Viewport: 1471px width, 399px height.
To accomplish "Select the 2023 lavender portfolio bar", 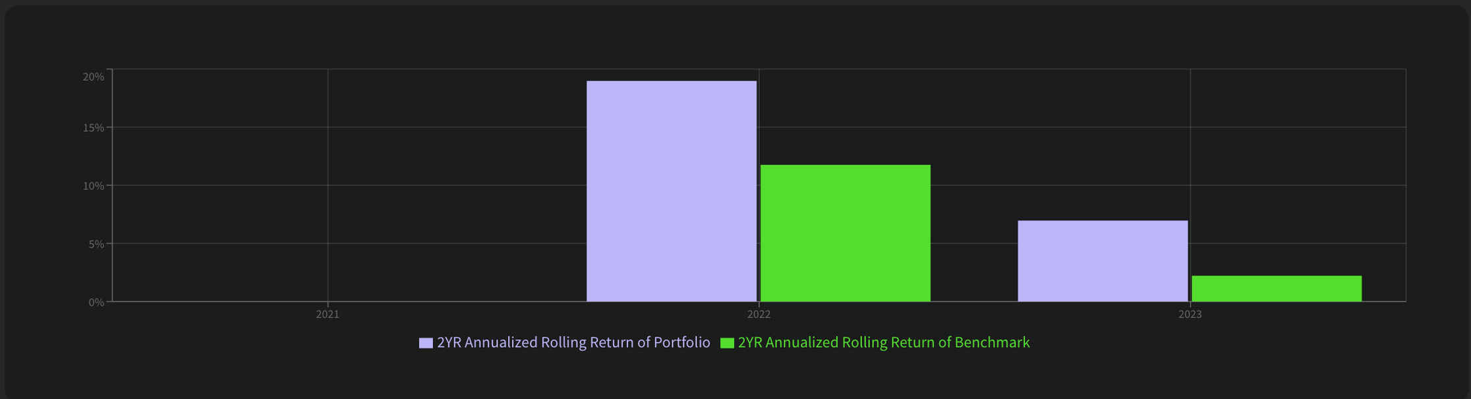I will coord(1102,261).
